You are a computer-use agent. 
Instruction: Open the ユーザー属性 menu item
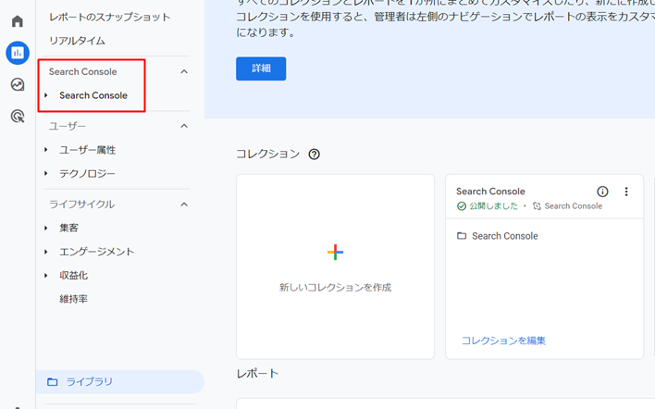coord(87,150)
